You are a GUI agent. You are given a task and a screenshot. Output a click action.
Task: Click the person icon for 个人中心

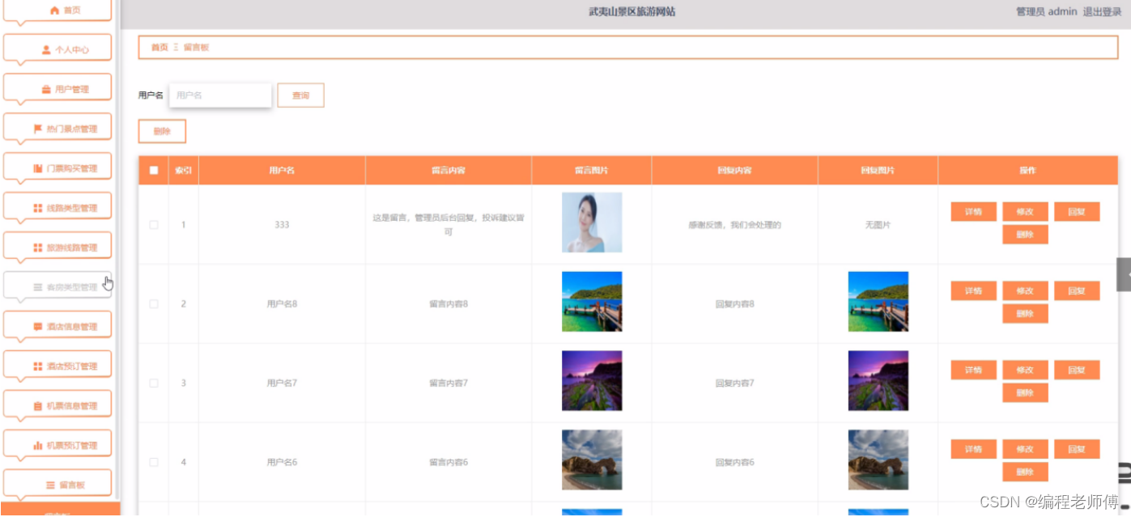[x=46, y=50]
